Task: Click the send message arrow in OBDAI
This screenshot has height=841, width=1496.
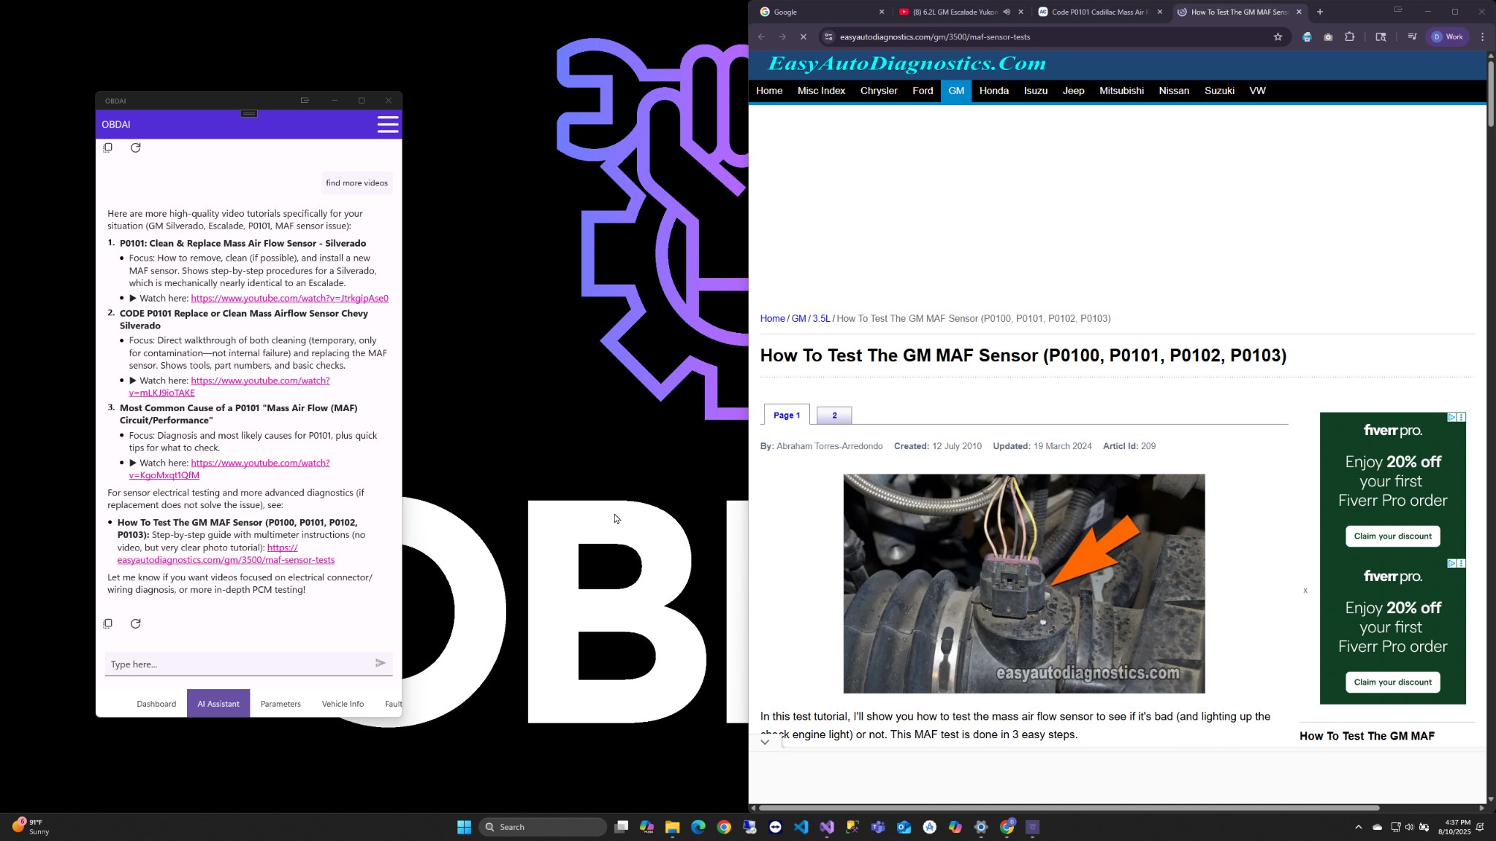Action: click(x=380, y=663)
